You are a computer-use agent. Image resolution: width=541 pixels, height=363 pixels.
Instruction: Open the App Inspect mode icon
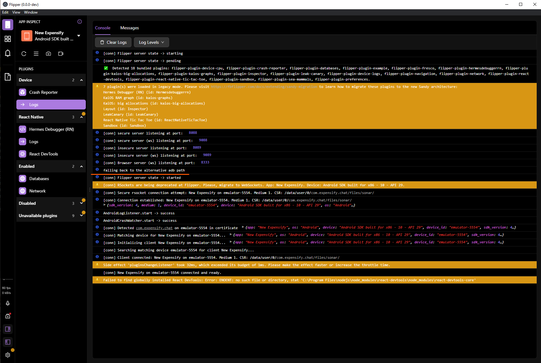tap(8, 25)
